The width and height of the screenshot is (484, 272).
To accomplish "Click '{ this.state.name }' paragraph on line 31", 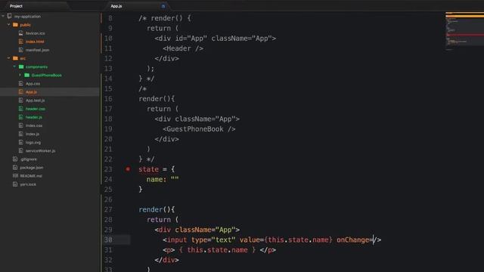I will 217,250.
